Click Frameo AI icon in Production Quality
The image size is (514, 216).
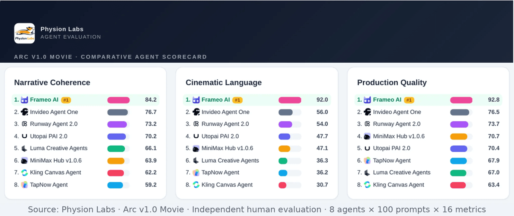click(367, 100)
